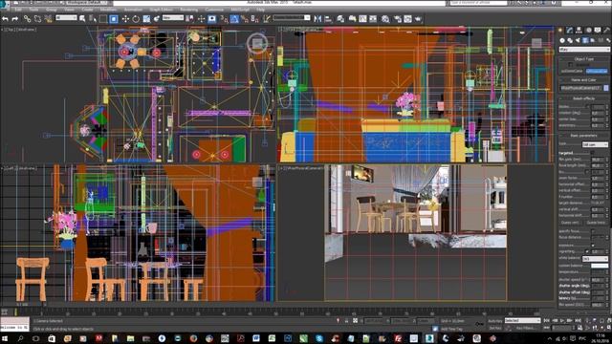Toggle Window/Crossing selection mode

pos(114,18)
